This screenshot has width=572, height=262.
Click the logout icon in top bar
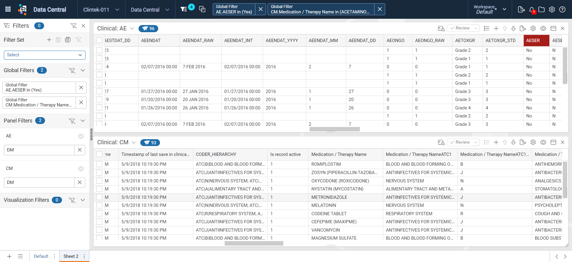click(521, 10)
